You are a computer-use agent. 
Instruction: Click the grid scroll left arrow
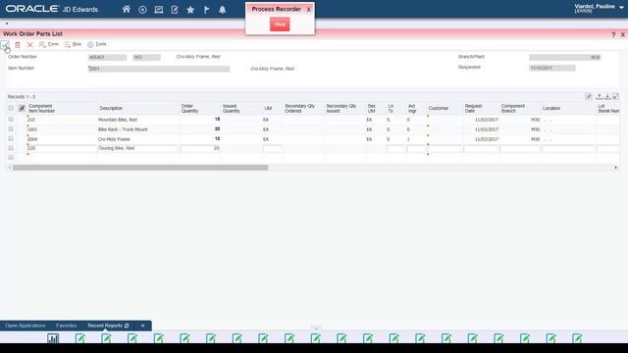point(10,168)
